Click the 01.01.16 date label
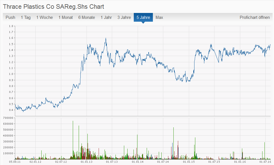The width and height of the screenshot is (274, 165). (x=240, y=162)
